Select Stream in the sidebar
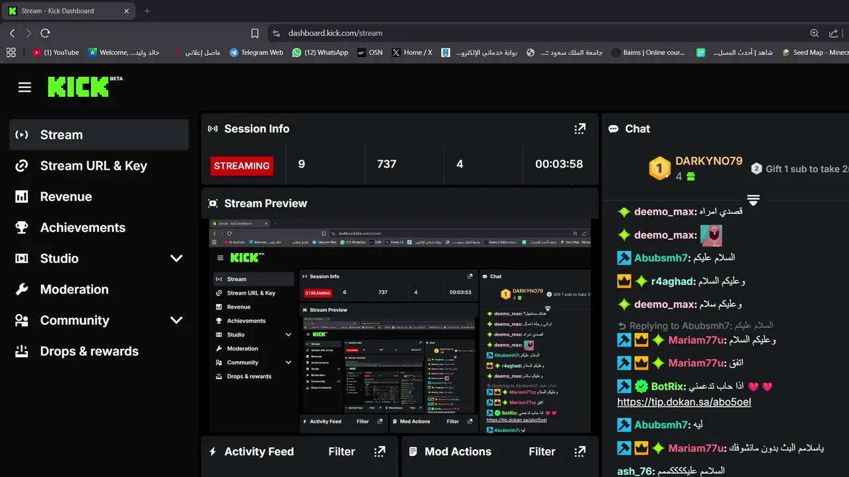This screenshot has width=849, height=477. click(x=99, y=134)
